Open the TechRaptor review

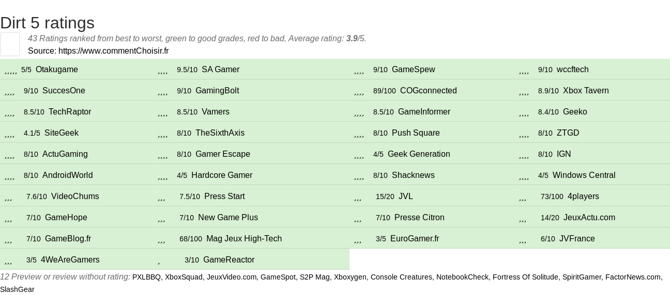click(x=70, y=112)
